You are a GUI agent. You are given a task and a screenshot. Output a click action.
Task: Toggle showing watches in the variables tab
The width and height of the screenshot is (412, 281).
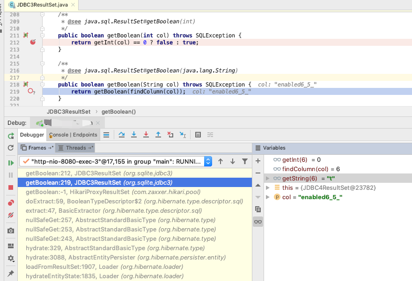click(258, 222)
